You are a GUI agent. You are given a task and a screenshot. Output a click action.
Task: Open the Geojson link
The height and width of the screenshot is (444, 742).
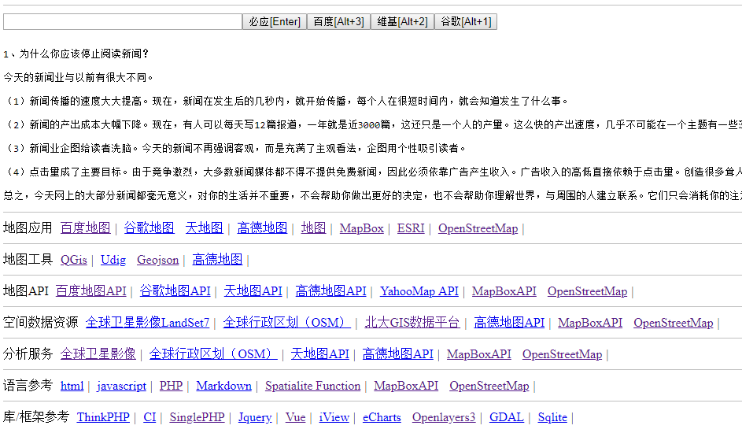point(157,260)
